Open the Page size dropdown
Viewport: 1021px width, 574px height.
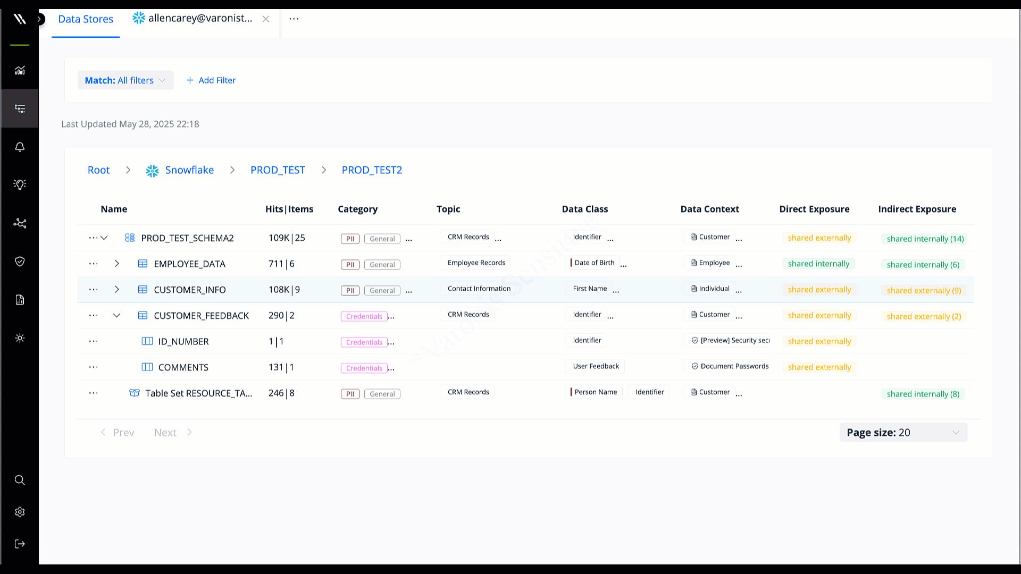point(903,432)
